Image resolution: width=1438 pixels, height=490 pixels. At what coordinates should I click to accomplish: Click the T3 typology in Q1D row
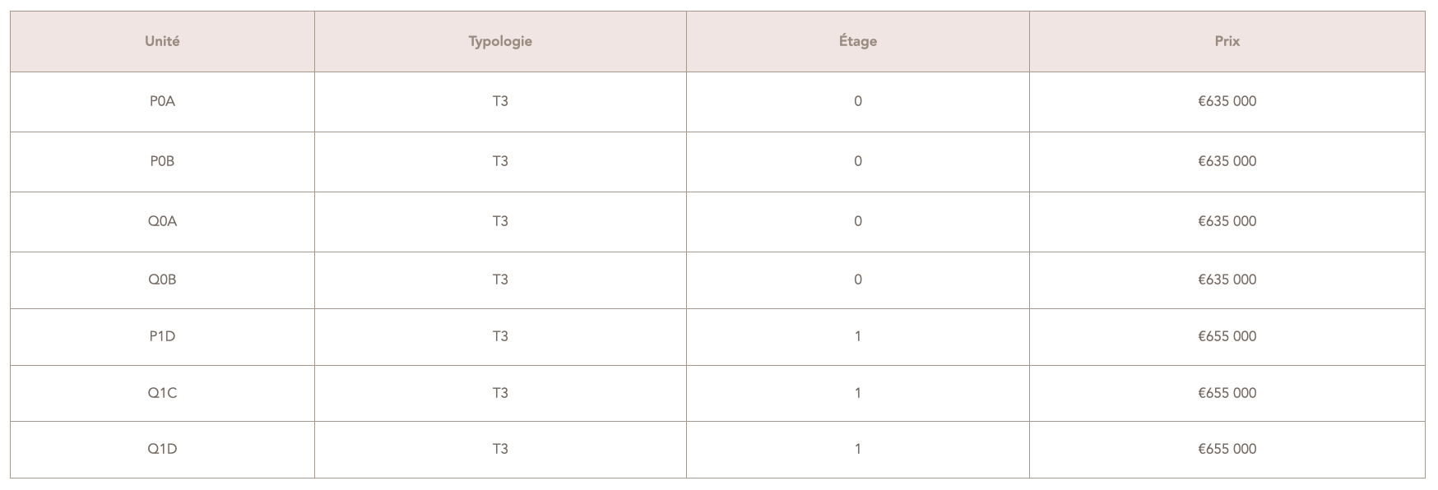(x=500, y=449)
